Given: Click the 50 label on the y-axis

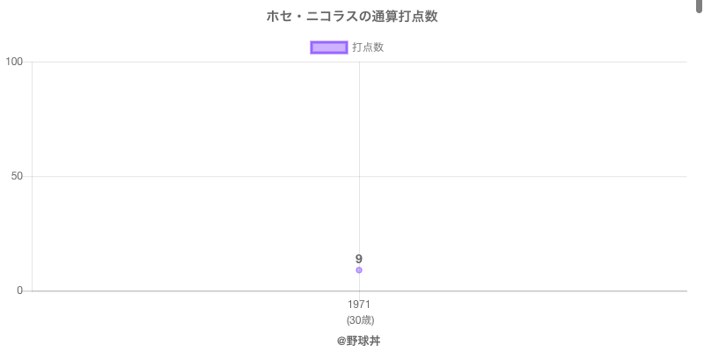Looking at the screenshot, I should [x=17, y=176].
